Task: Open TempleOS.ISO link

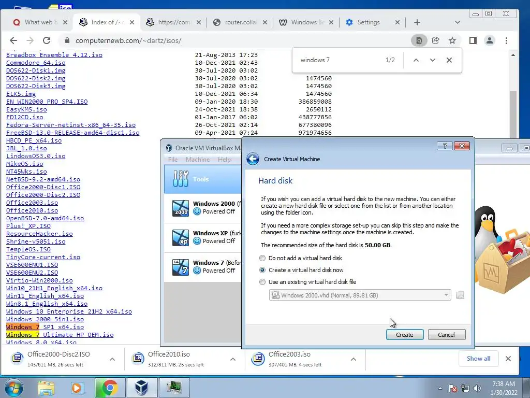Action: pyautogui.click(x=28, y=249)
